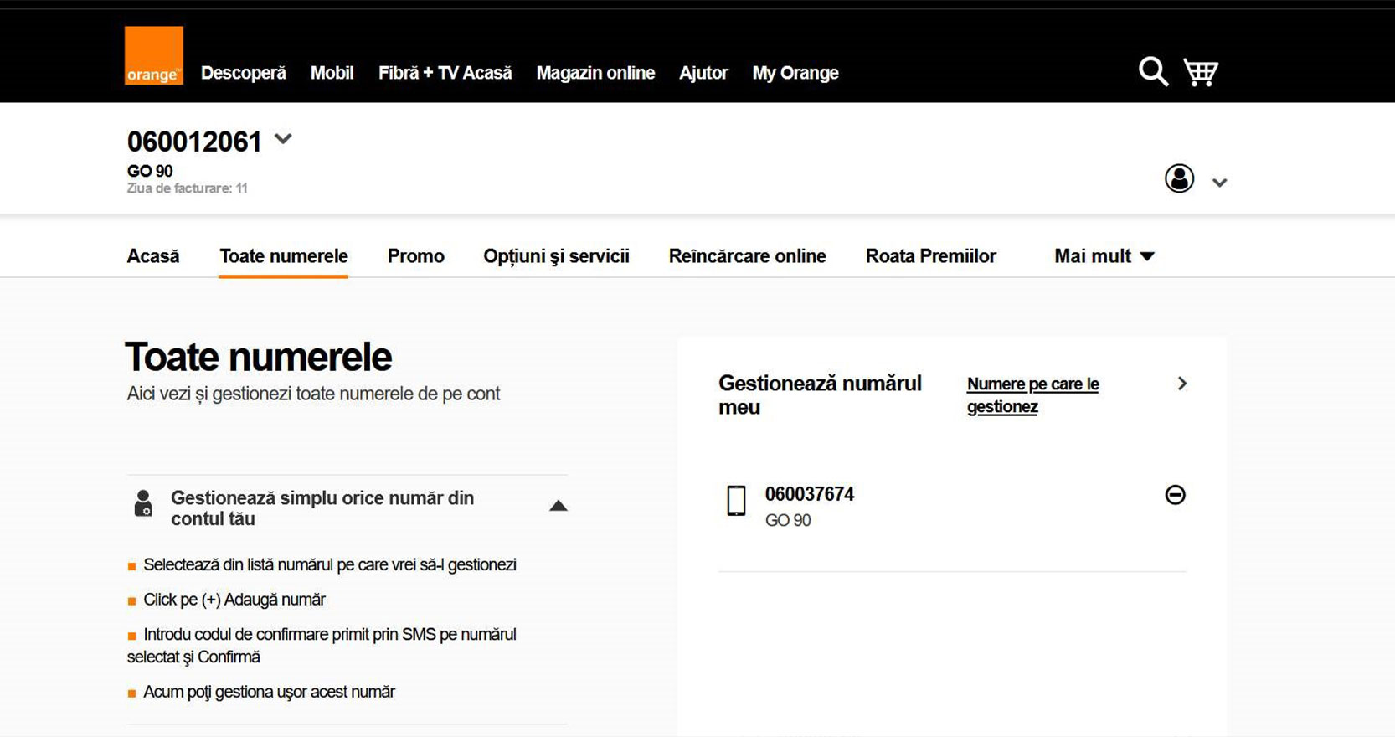
Task: Open the Roata Premiilor tab
Action: [x=930, y=256]
